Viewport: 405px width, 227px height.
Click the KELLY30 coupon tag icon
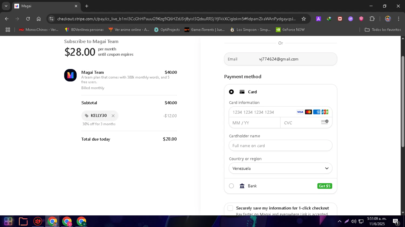(x=87, y=116)
